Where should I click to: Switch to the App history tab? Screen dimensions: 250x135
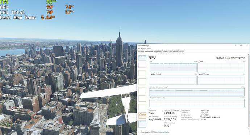point(158,51)
